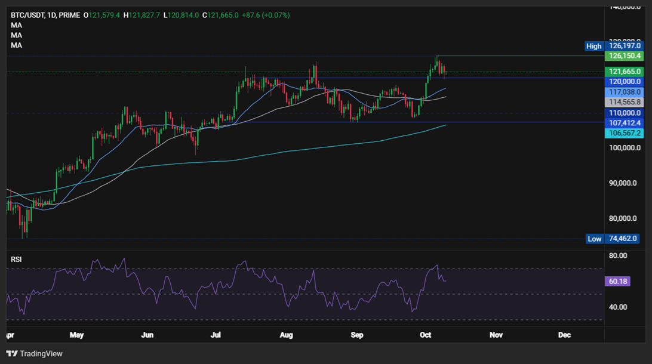Image resolution: width=652 pixels, height=364 pixels.
Task: Click the 120,000.0 horizontal line price tag
Action: point(623,81)
